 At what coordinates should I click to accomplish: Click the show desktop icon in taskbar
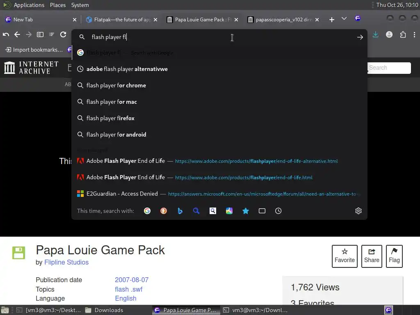pyautogui.click(x=5, y=310)
